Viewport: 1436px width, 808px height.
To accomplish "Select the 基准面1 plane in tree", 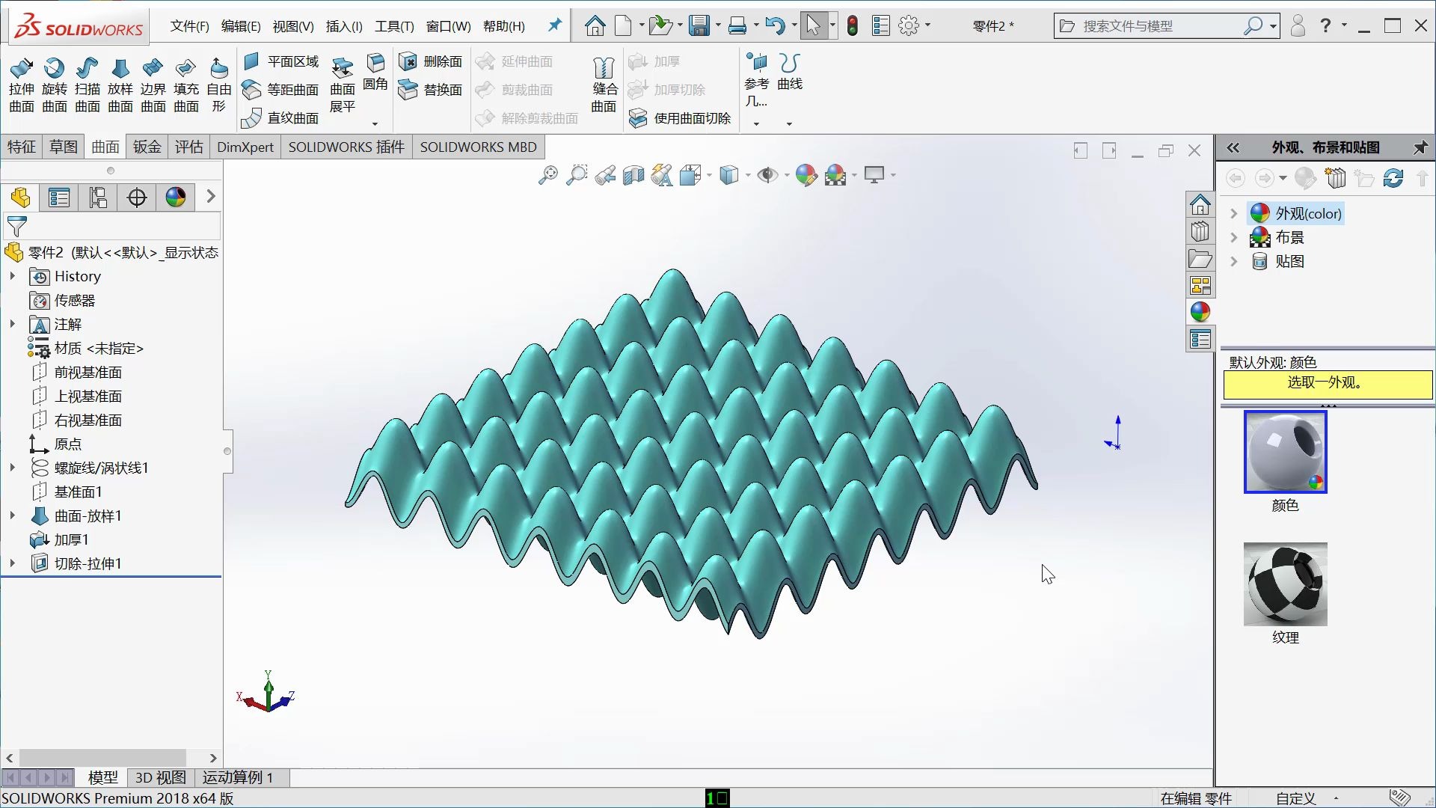I will (67, 492).
